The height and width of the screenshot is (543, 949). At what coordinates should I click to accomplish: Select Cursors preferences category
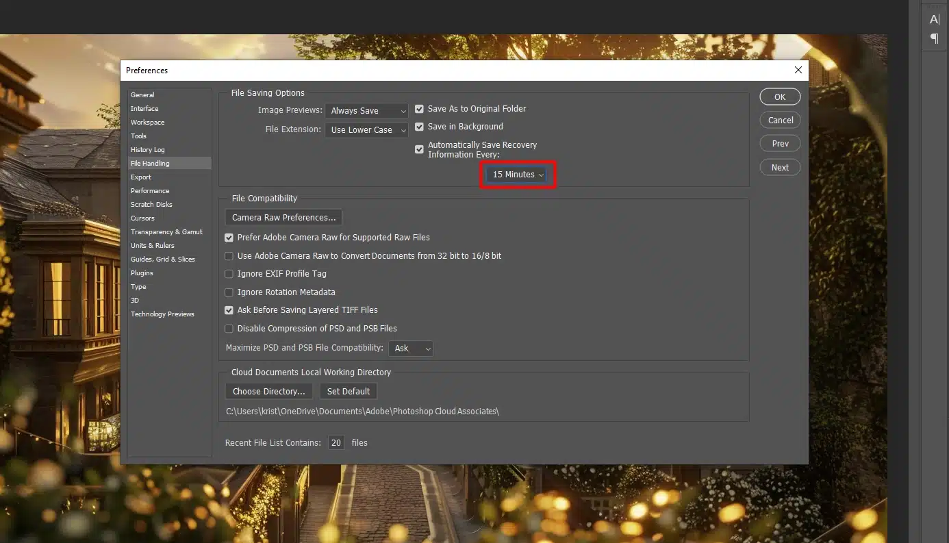170,218
